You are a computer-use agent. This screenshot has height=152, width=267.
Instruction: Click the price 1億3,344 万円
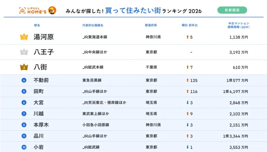tap(235, 136)
